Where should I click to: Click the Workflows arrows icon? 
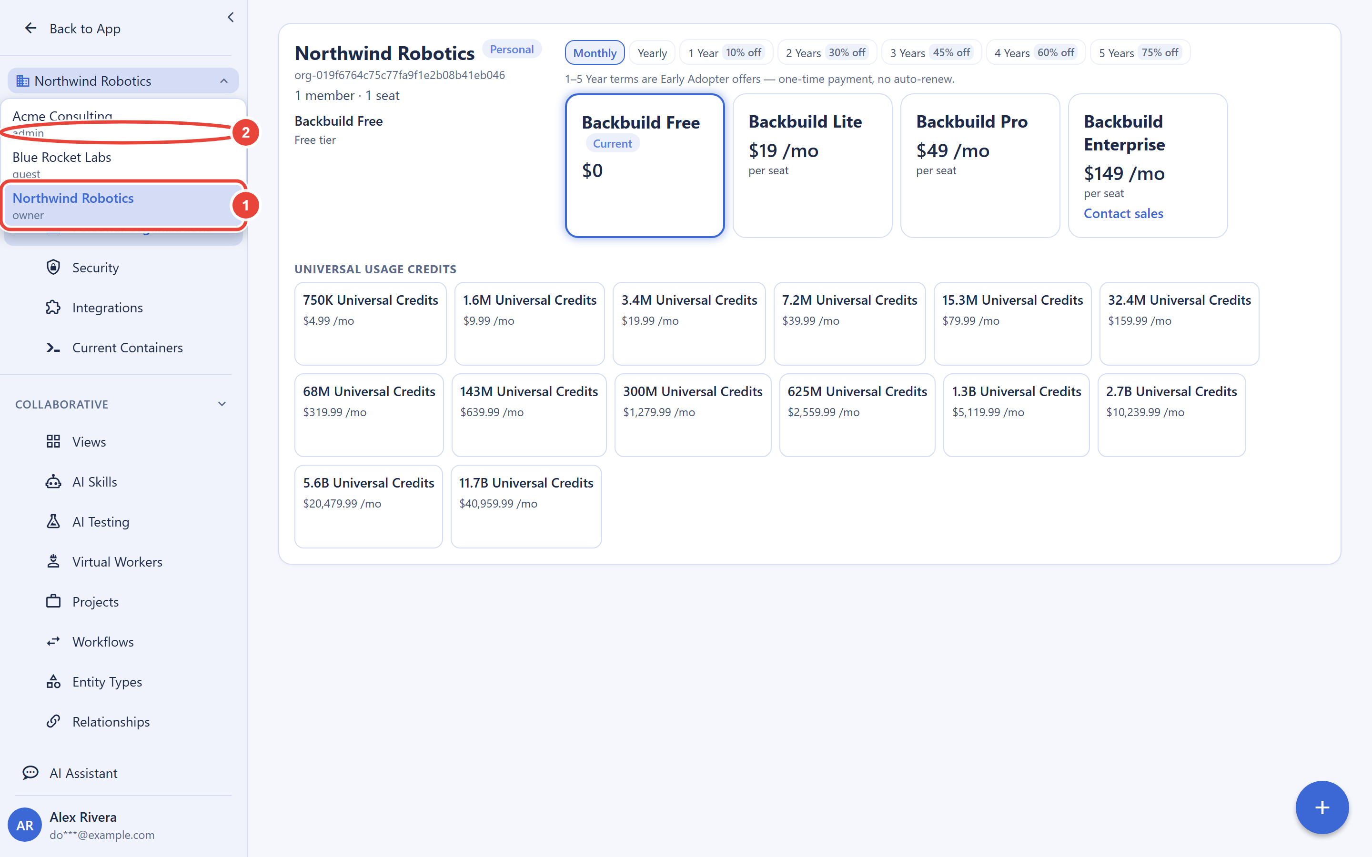tap(53, 642)
